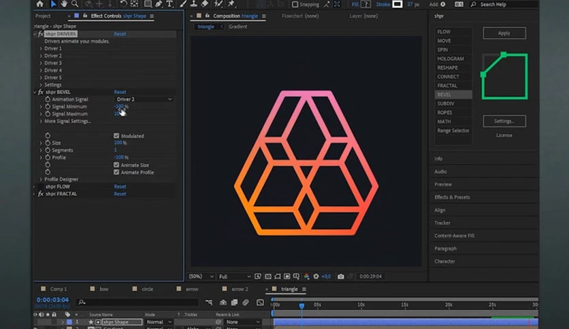Screen dimensions: 569x329
Task: Toggle mask and shape path visibility icon
Action: (x=277, y=277)
